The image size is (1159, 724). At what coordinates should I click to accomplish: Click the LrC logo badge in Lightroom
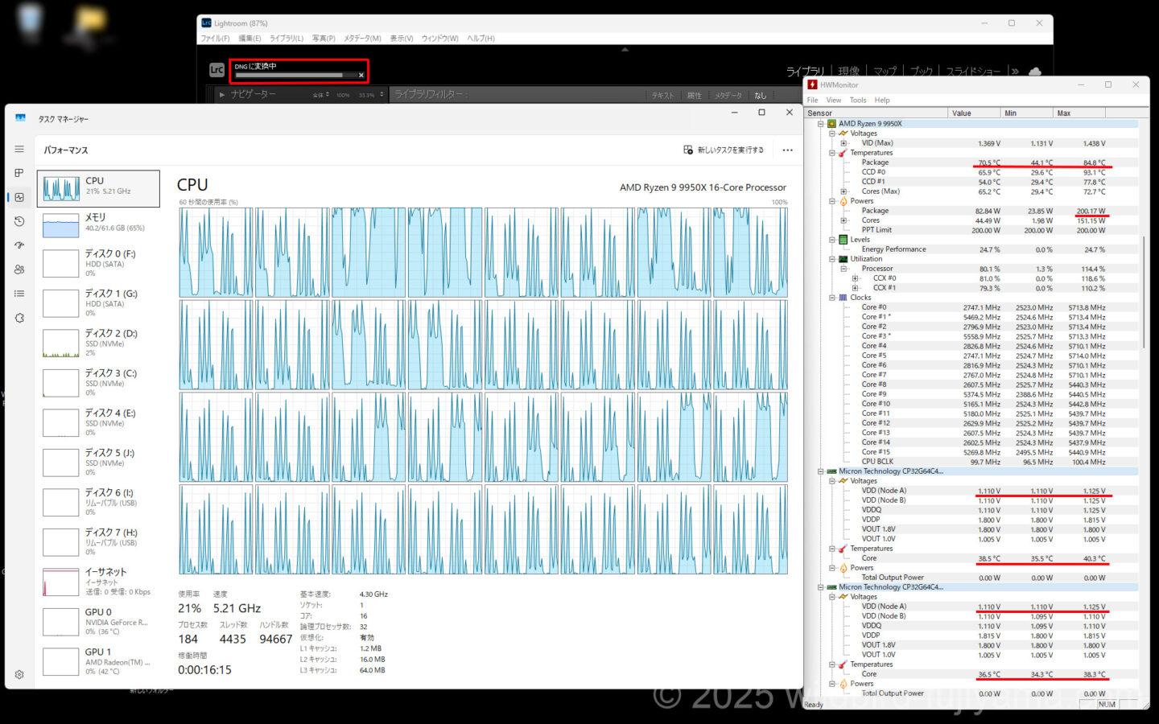tap(217, 71)
